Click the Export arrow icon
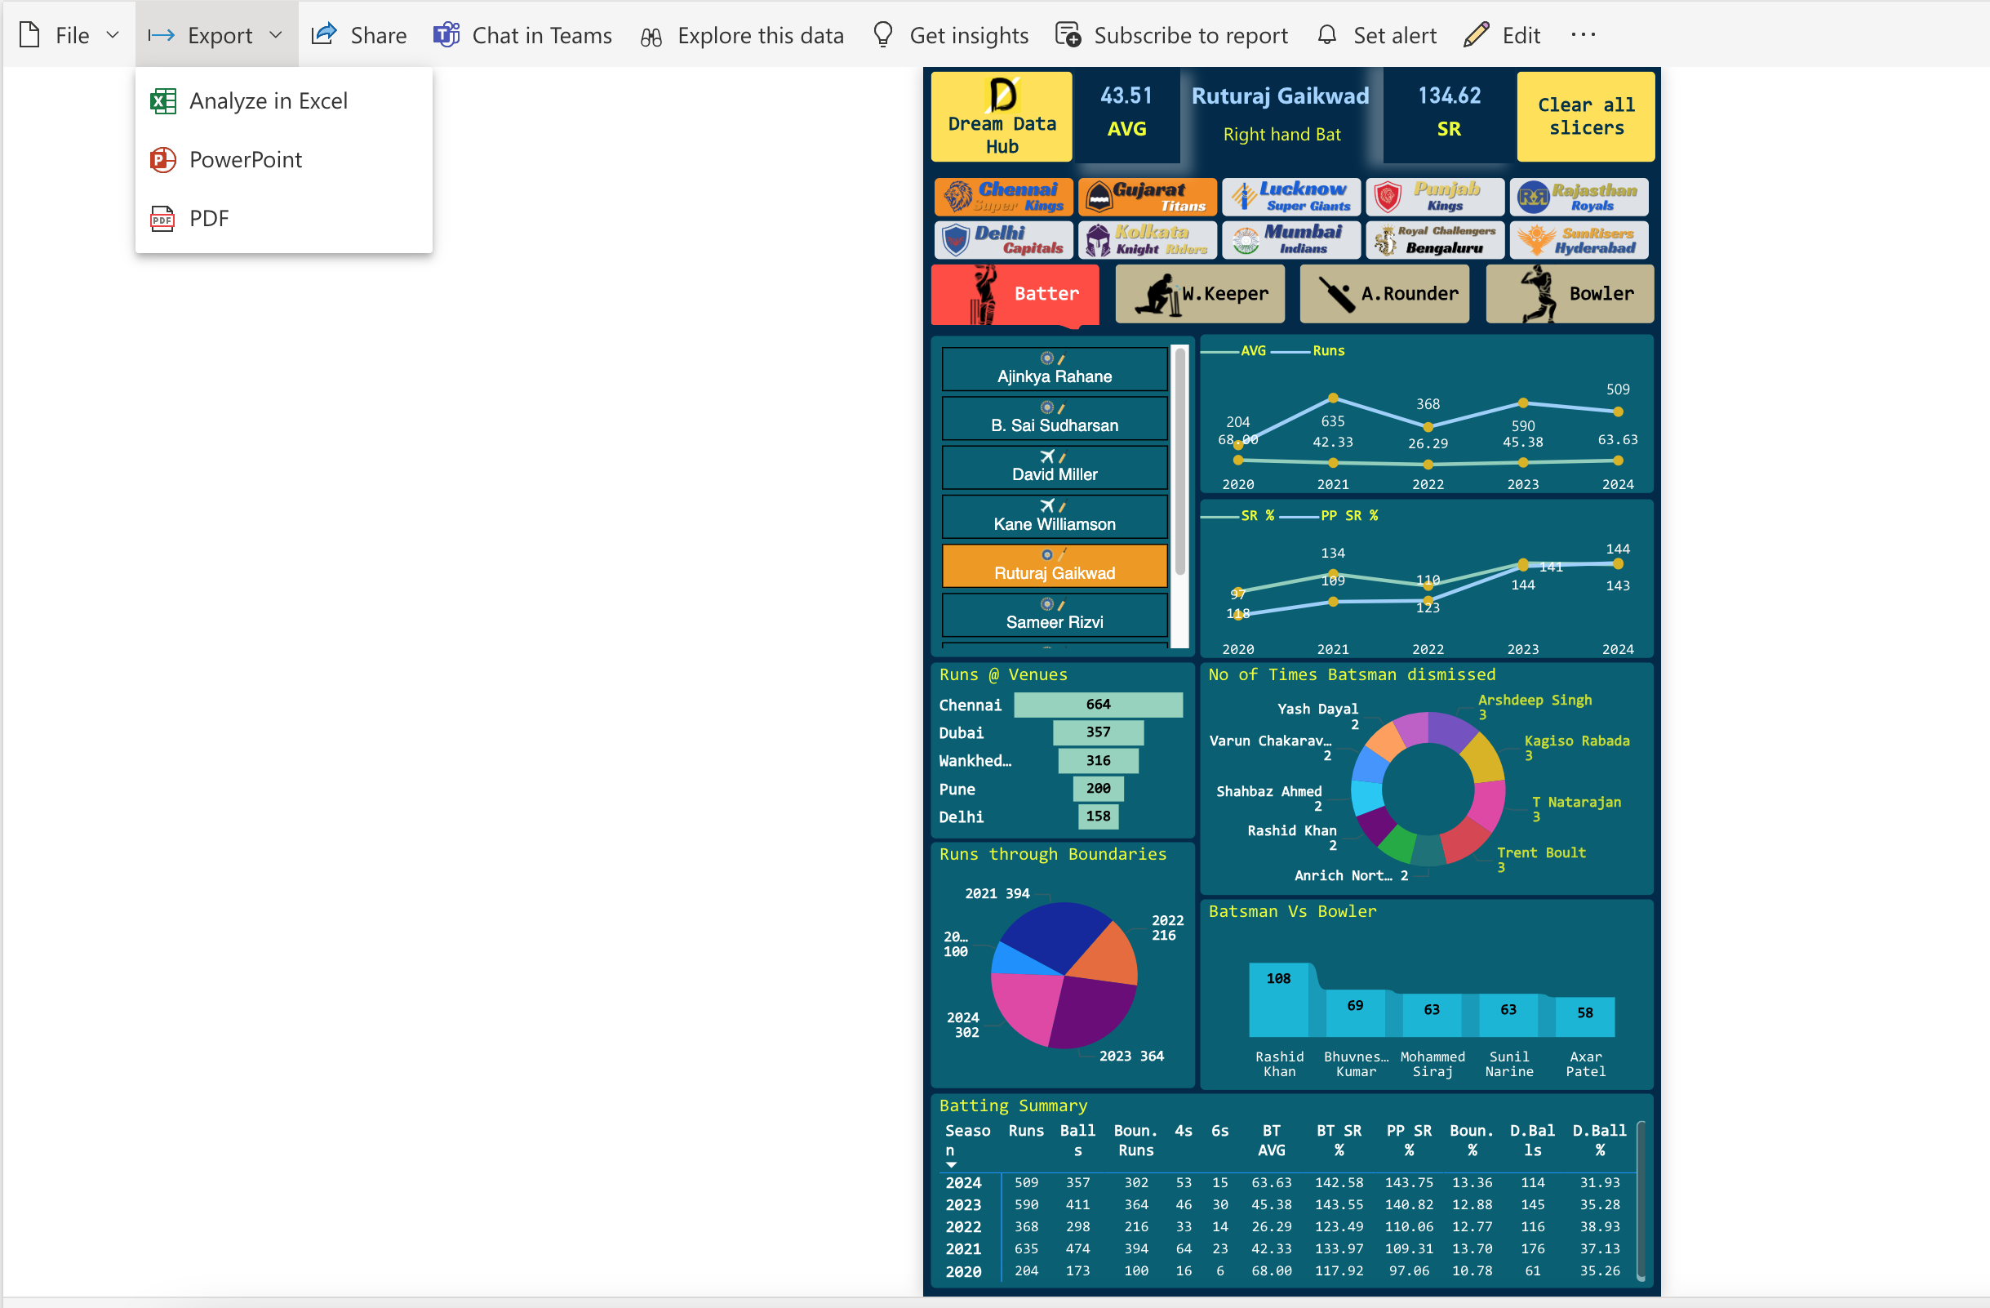 161,35
